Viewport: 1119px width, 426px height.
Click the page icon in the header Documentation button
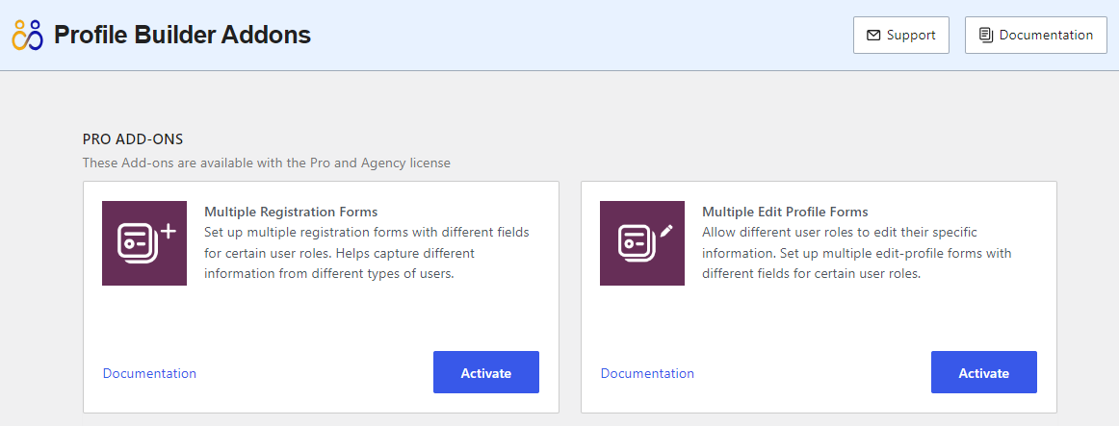coord(986,36)
